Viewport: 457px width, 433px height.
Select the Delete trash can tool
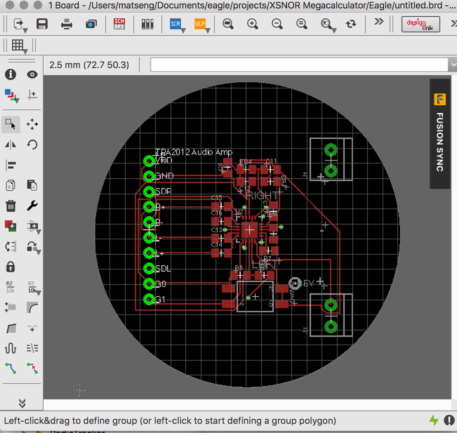11,206
